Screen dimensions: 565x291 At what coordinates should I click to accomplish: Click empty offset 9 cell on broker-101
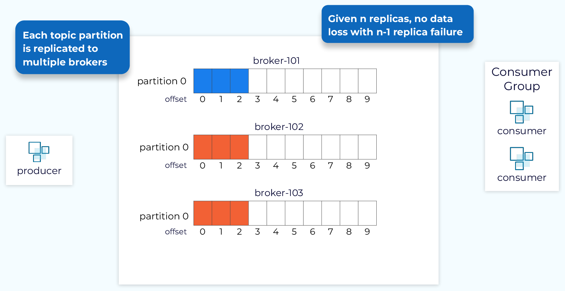click(x=367, y=81)
